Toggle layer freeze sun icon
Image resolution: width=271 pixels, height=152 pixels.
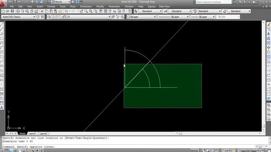tap(57, 17)
